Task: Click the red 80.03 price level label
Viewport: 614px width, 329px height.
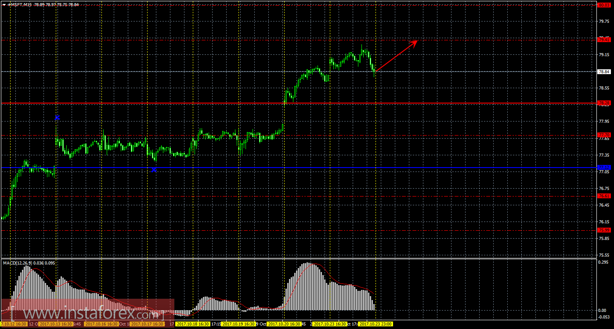Action: click(604, 5)
